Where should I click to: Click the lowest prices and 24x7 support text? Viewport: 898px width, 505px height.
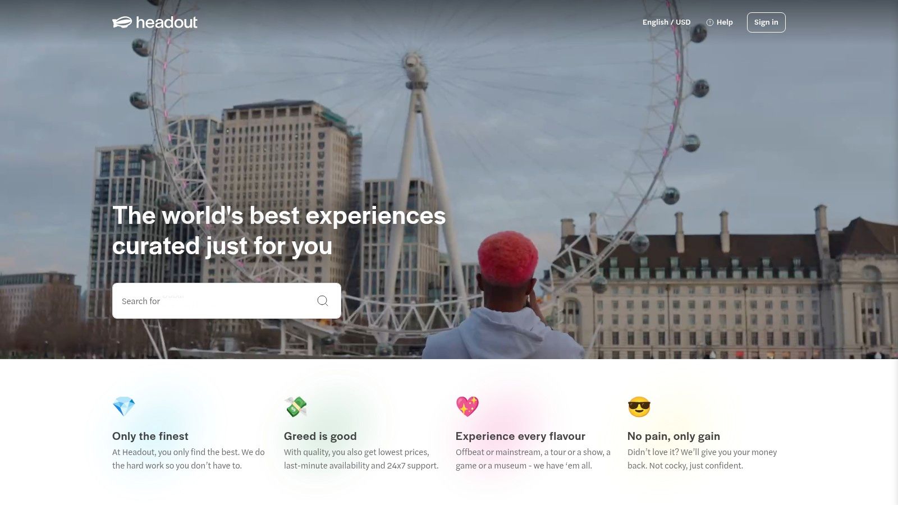pyautogui.click(x=361, y=459)
